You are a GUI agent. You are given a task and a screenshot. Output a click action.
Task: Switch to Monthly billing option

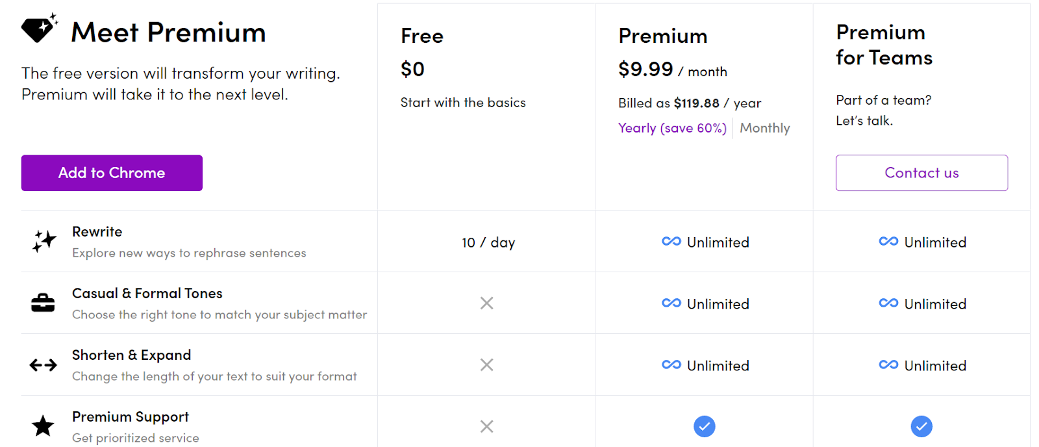tap(765, 128)
